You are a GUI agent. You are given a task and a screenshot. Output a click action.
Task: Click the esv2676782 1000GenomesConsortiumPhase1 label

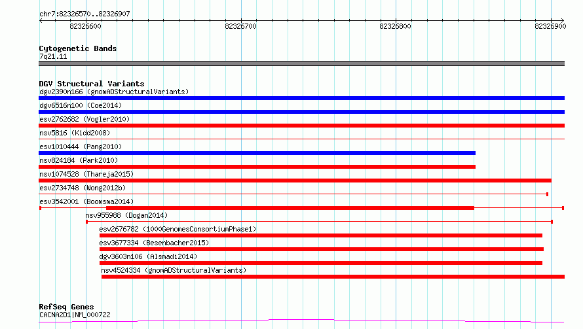(x=178, y=229)
